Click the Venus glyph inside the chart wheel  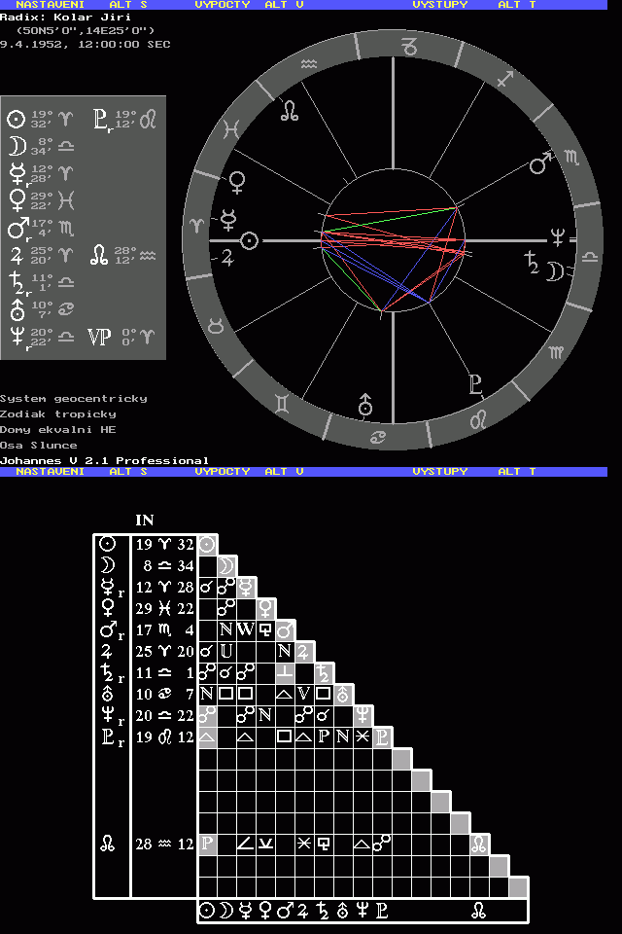pyautogui.click(x=236, y=180)
